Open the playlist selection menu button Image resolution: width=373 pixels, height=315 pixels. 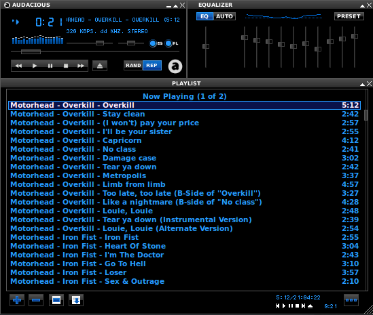pos(56,300)
